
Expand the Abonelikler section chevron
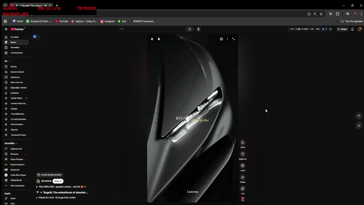(16, 143)
